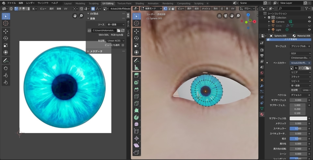Select the cursor tool in UV editor
Viewport: 313px width, 160px height.
(6, 23)
